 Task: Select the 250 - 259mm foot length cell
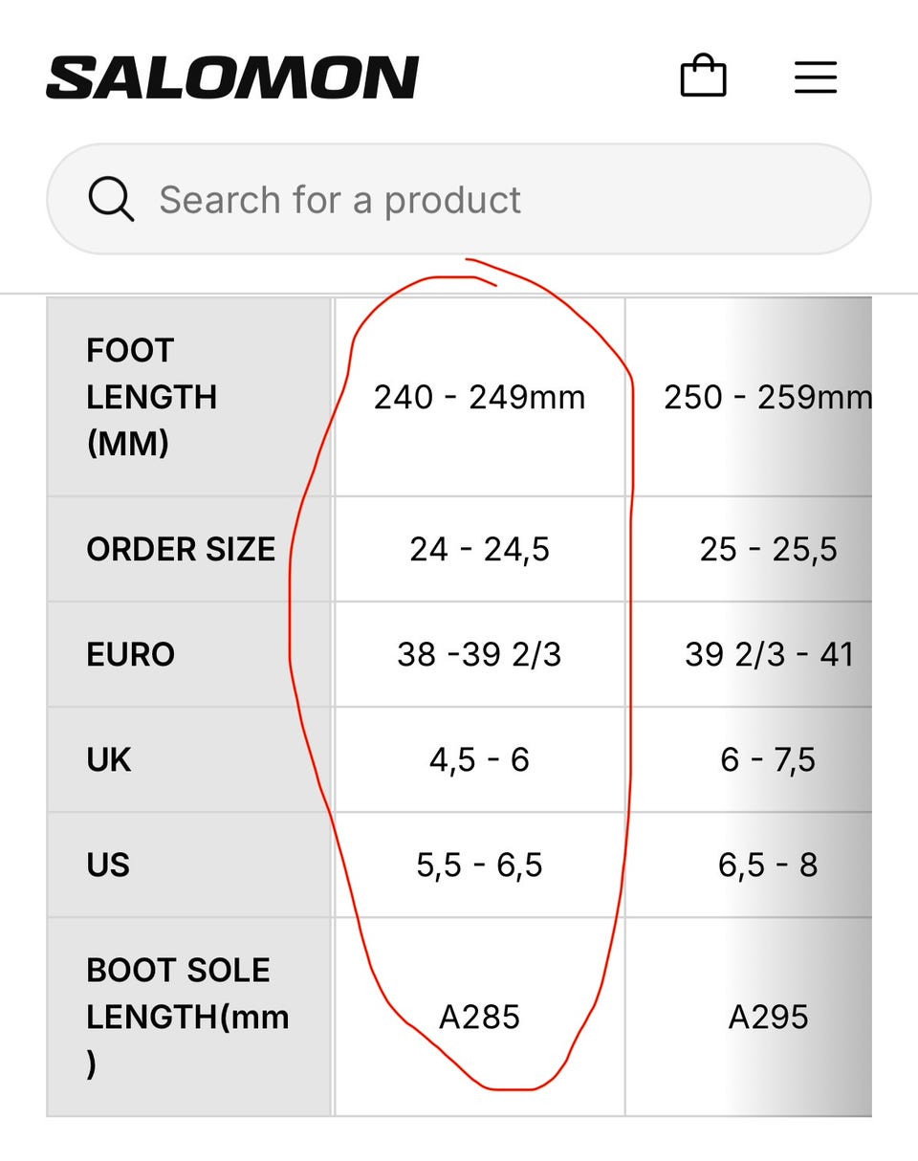click(750, 397)
